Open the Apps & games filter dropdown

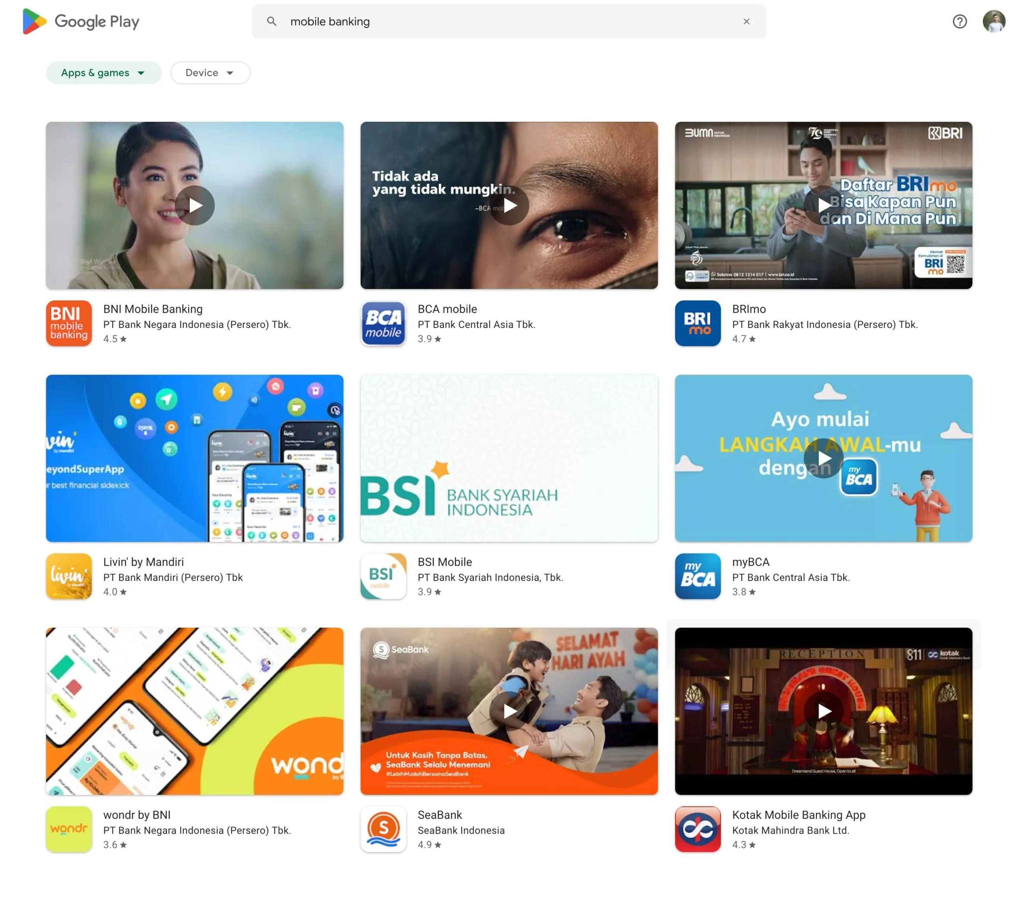[x=103, y=72]
